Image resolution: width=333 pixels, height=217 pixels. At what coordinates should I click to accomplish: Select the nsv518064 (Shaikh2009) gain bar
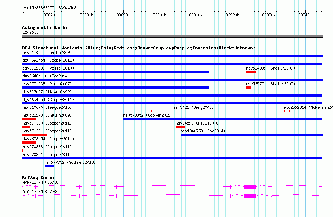tap(172, 56)
